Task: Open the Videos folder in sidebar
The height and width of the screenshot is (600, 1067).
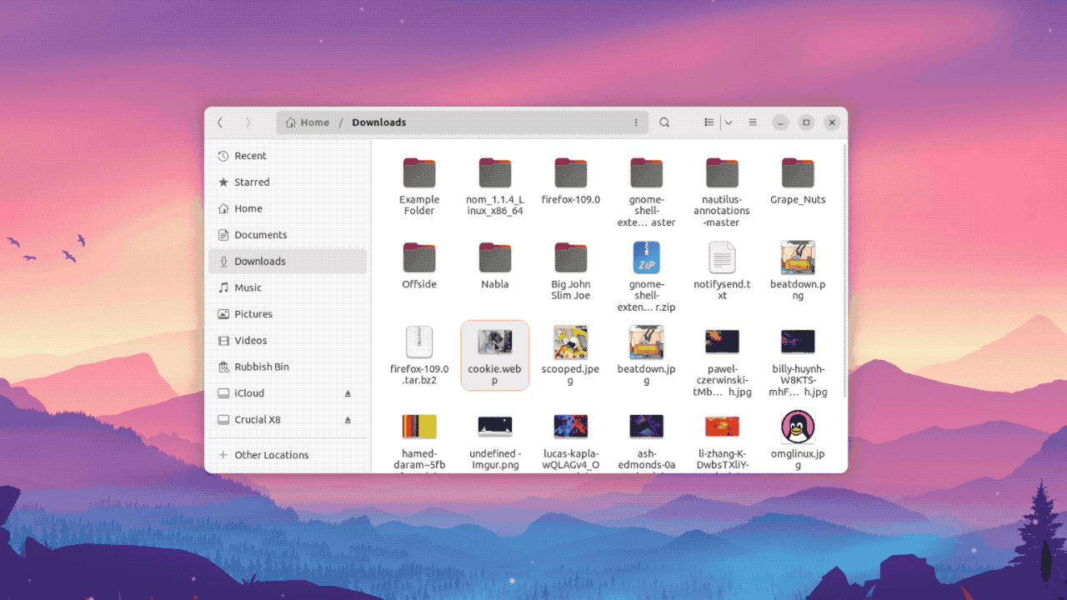Action: pyautogui.click(x=249, y=340)
